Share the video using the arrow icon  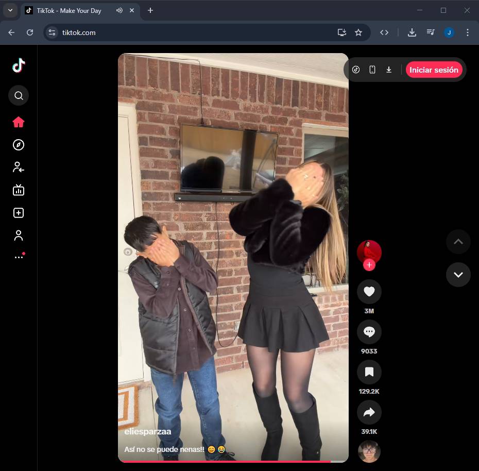coord(369,412)
